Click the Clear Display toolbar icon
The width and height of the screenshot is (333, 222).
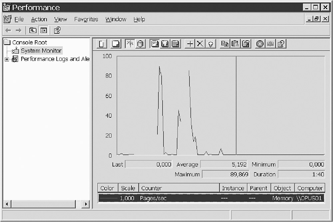coord(115,44)
